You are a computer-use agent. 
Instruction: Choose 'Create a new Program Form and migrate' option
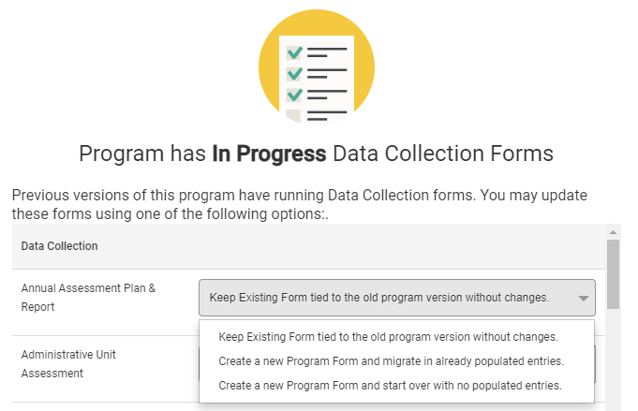click(x=391, y=360)
